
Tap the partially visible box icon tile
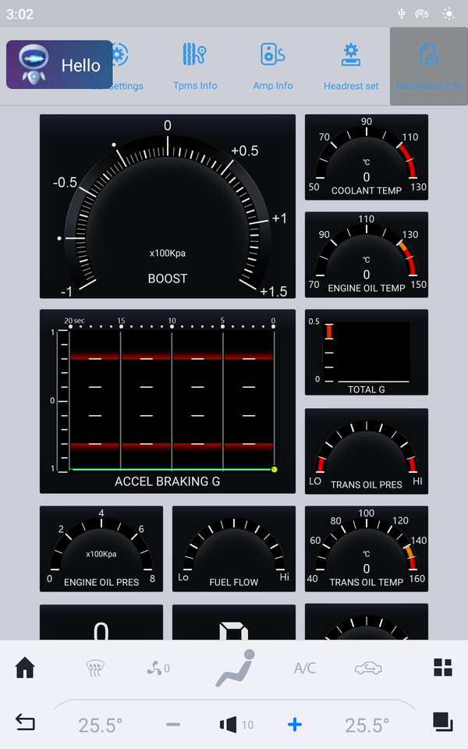(x=234, y=623)
